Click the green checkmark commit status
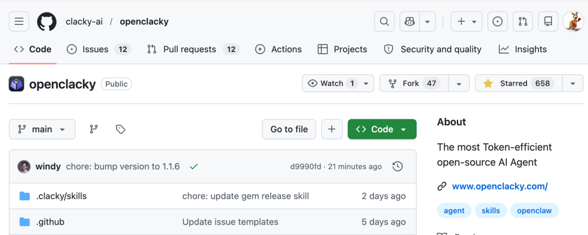The width and height of the screenshot is (588, 235). point(193,167)
